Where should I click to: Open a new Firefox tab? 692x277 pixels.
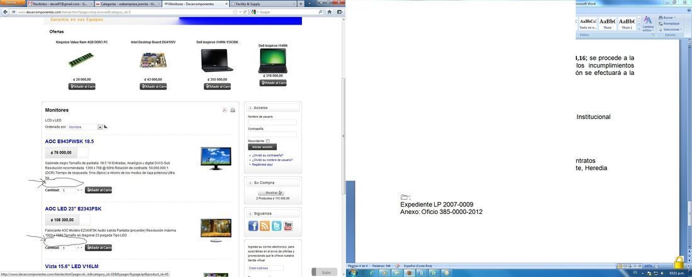(x=301, y=4)
